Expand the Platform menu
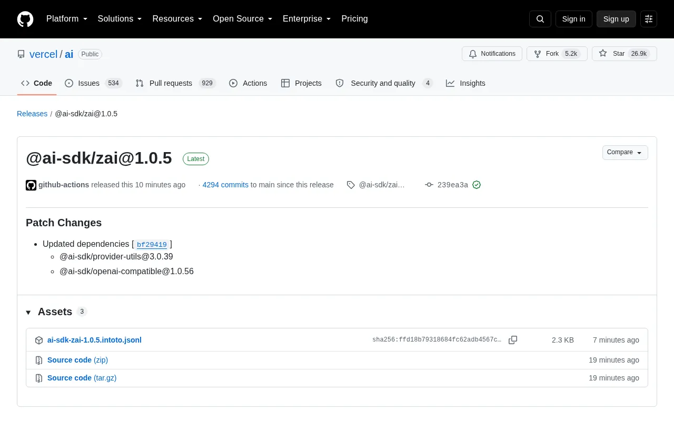 click(67, 19)
